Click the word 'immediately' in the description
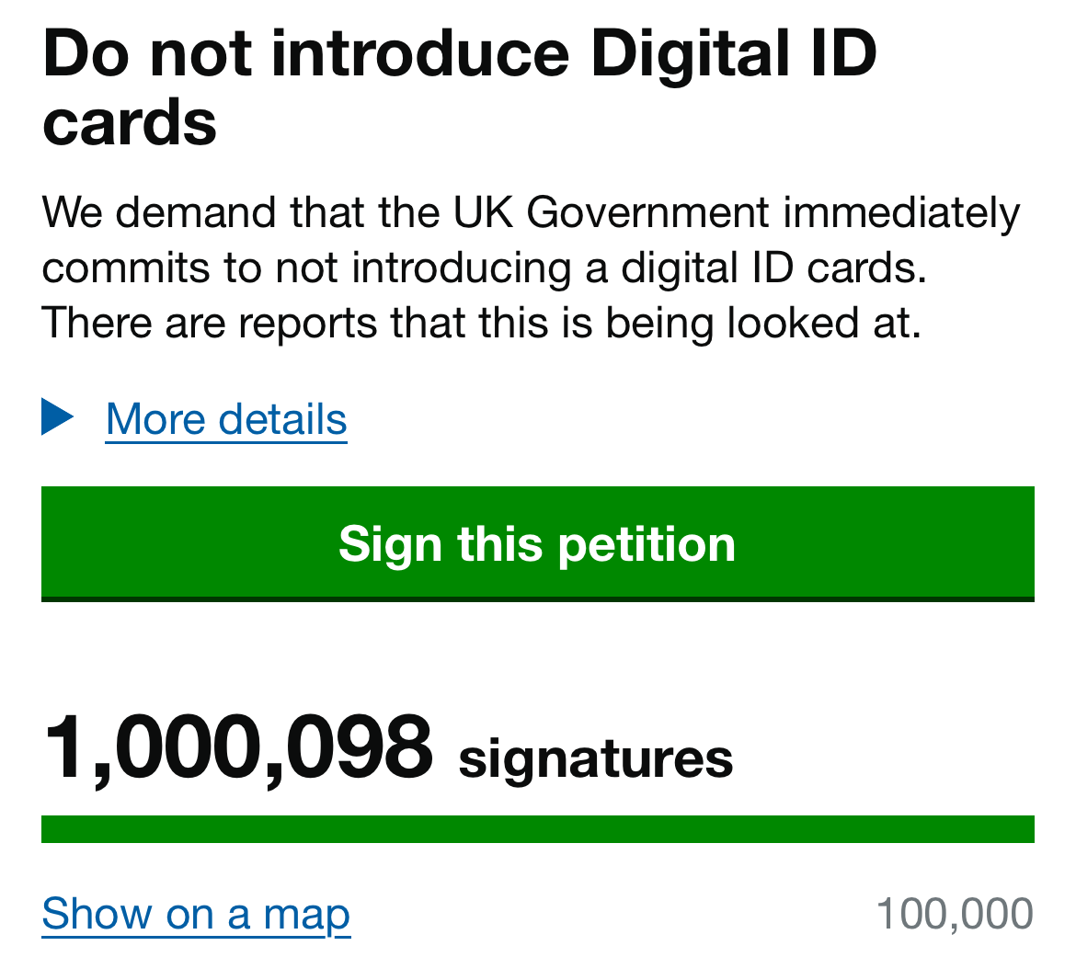Viewport: 1076px width, 980px height. tap(901, 213)
